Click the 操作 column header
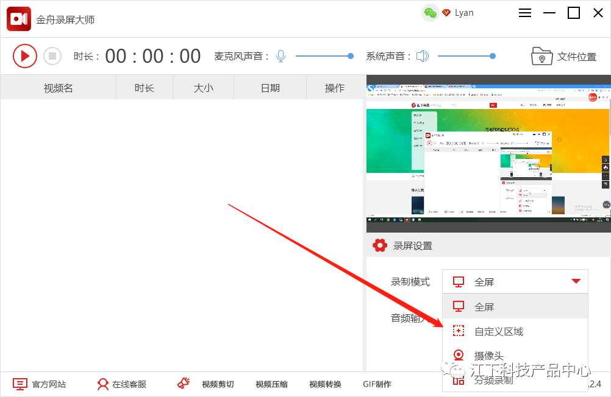This screenshot has height=397, width=611. click(x=335, y=88)
